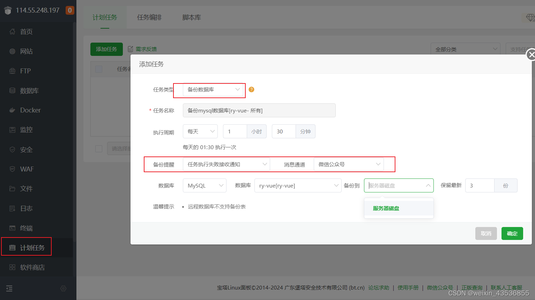
Task: Select 服务器磁盘 option in dropdown list
Action: [399, 208]
